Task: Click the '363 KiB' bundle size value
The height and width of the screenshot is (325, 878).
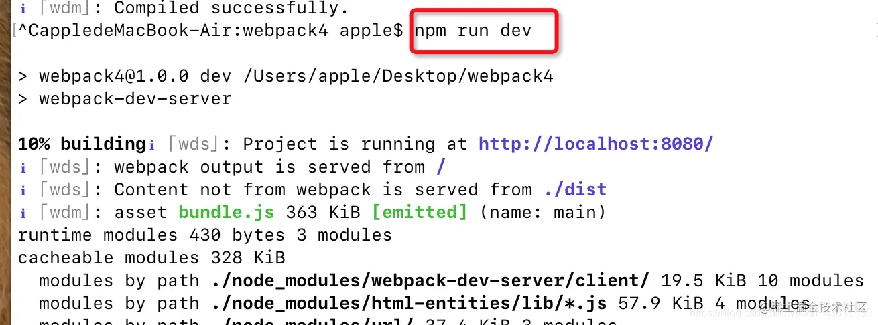Action: 323,212
